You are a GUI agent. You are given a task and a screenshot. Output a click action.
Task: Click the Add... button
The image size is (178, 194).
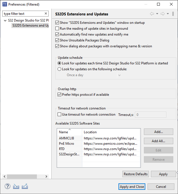[x=158, y=132]
